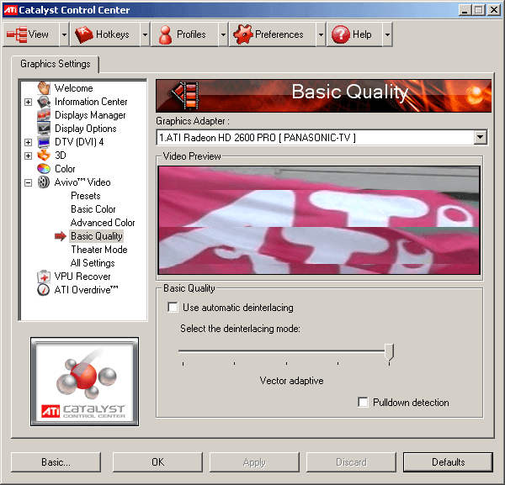This screenshot has width=505, height=485.
Task: Expand the DTV (DVI) 4 tree node
Action: pos(29,142)
